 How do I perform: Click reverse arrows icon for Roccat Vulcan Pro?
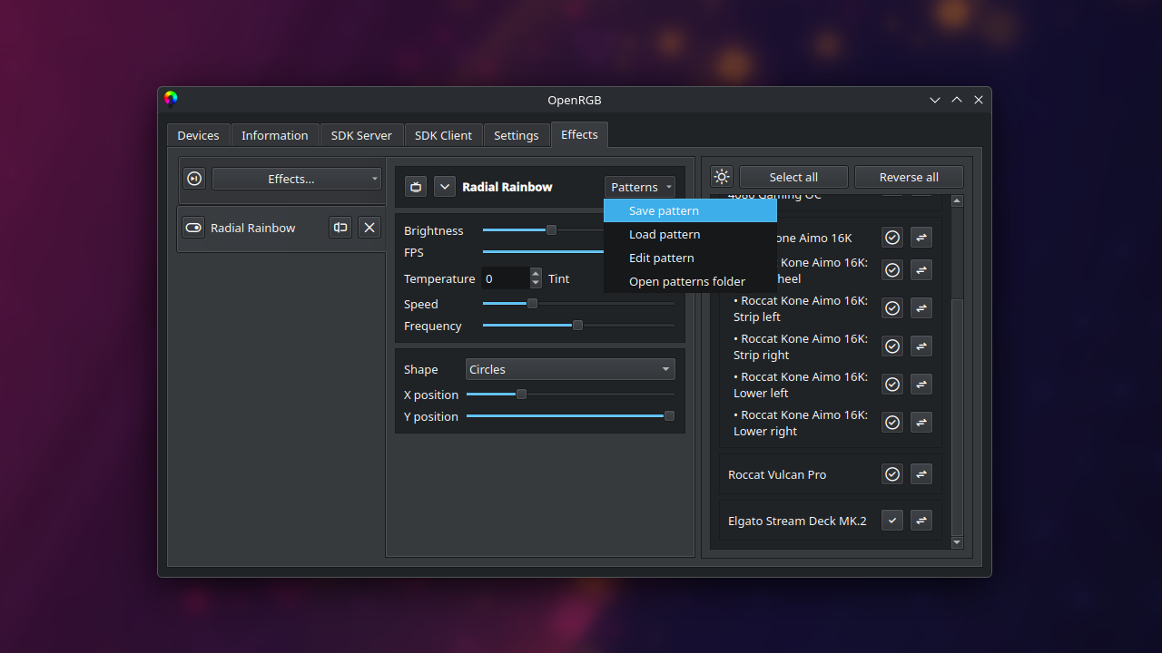921,474
